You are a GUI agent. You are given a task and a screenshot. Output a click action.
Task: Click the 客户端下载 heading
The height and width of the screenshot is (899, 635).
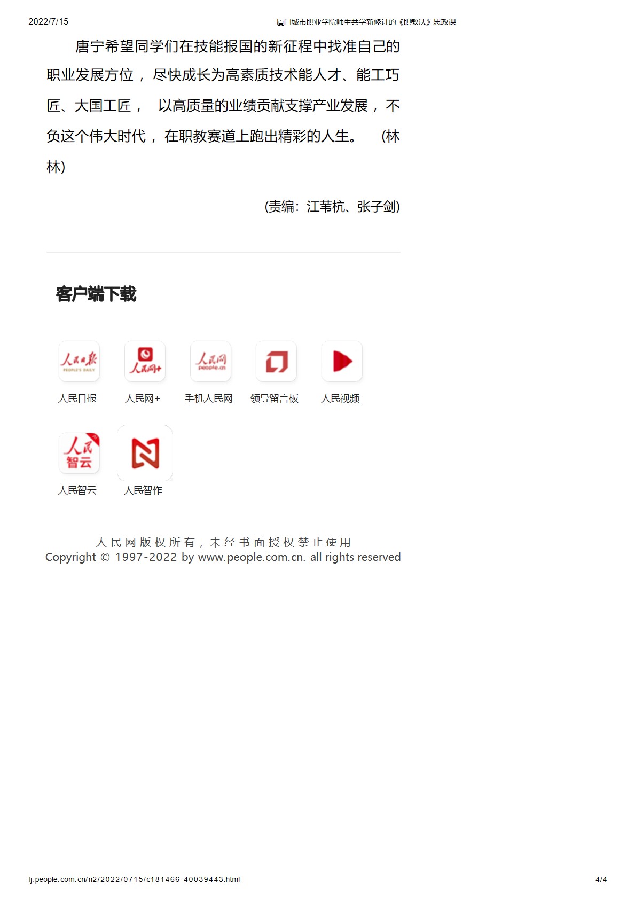pyautogui.click(x=96, y=294)
